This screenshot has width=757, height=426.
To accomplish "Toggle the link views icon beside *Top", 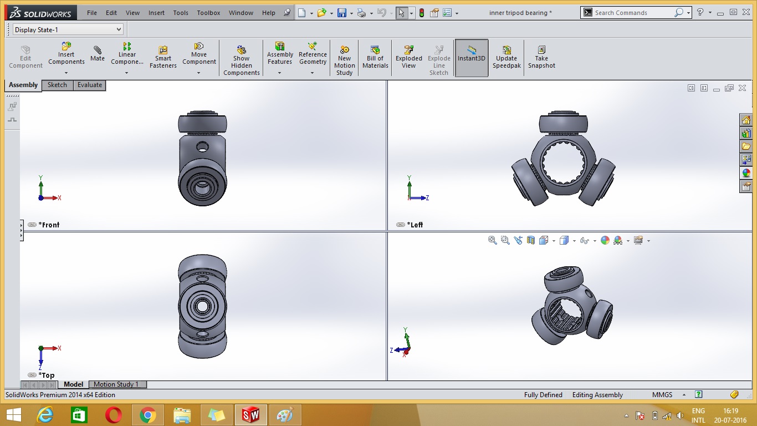I will (x=32, y=375).
